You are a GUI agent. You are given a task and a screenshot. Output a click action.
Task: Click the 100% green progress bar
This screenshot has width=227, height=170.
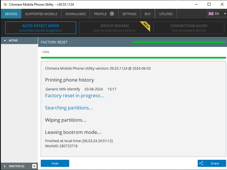pyautogui.click(x=133, y=58)
